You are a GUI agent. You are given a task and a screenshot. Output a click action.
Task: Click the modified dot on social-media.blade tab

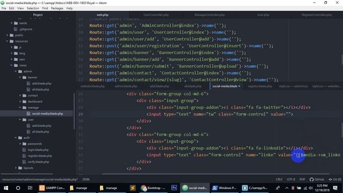pos(239,86)
